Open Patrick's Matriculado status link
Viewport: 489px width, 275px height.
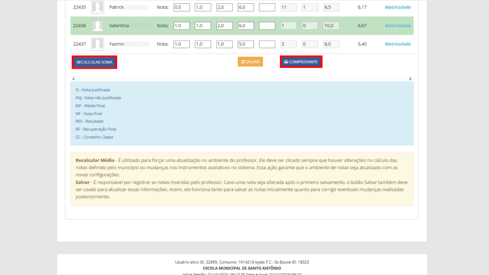coord(397,8)
